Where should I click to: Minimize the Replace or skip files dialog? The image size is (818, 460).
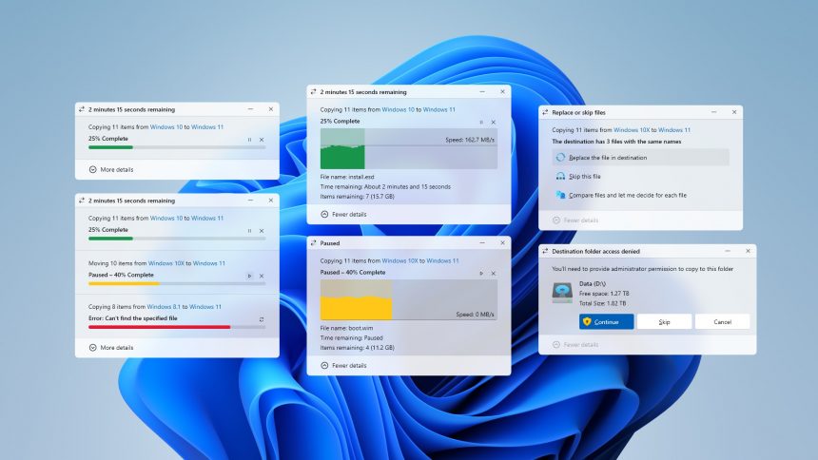pyautogui.click(x=713, y=112)
